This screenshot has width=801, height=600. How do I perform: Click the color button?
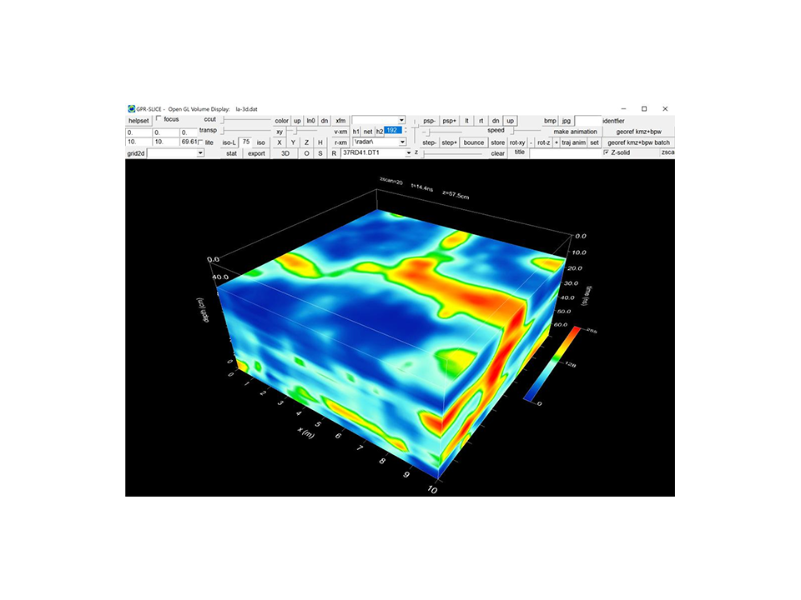click(x=281, y=121)
